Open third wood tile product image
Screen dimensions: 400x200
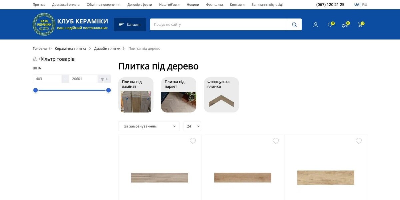tap(326, 178)
